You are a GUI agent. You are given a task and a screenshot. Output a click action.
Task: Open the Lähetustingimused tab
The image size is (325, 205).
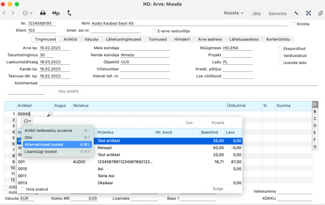point(123,39)
